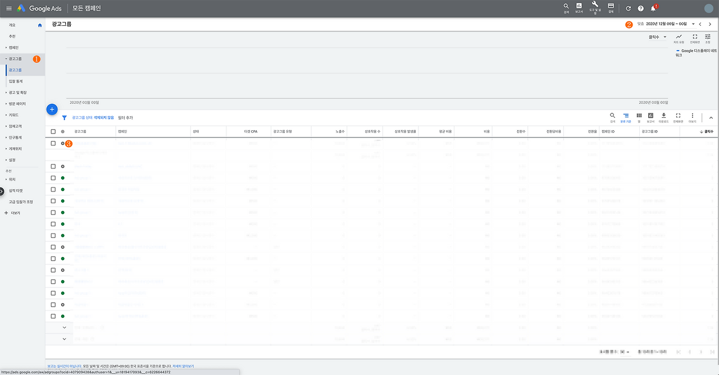
Task: Open the hamburger main menu
Action: tap(8, 8)
